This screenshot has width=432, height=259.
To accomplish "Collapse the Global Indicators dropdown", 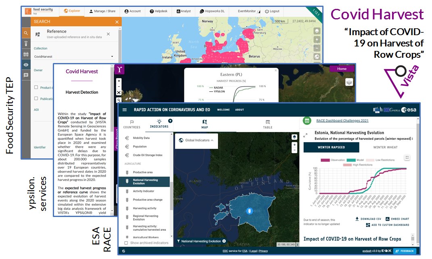I will pos(212,141).
